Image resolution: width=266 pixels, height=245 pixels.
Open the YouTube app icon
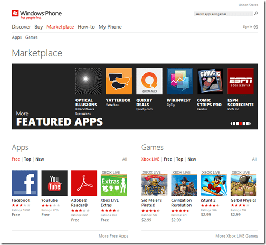point(54,183)
